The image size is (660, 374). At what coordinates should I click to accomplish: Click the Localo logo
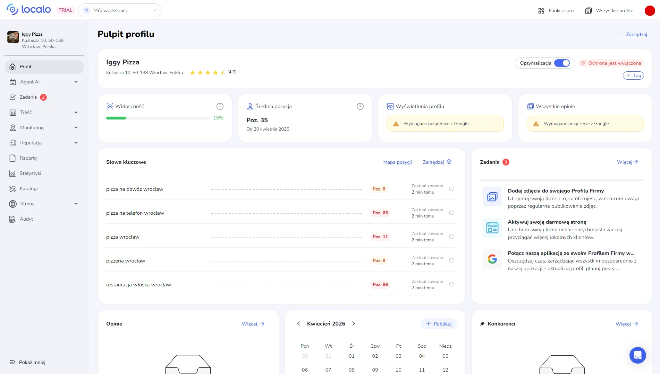click(x=29, y=10)
